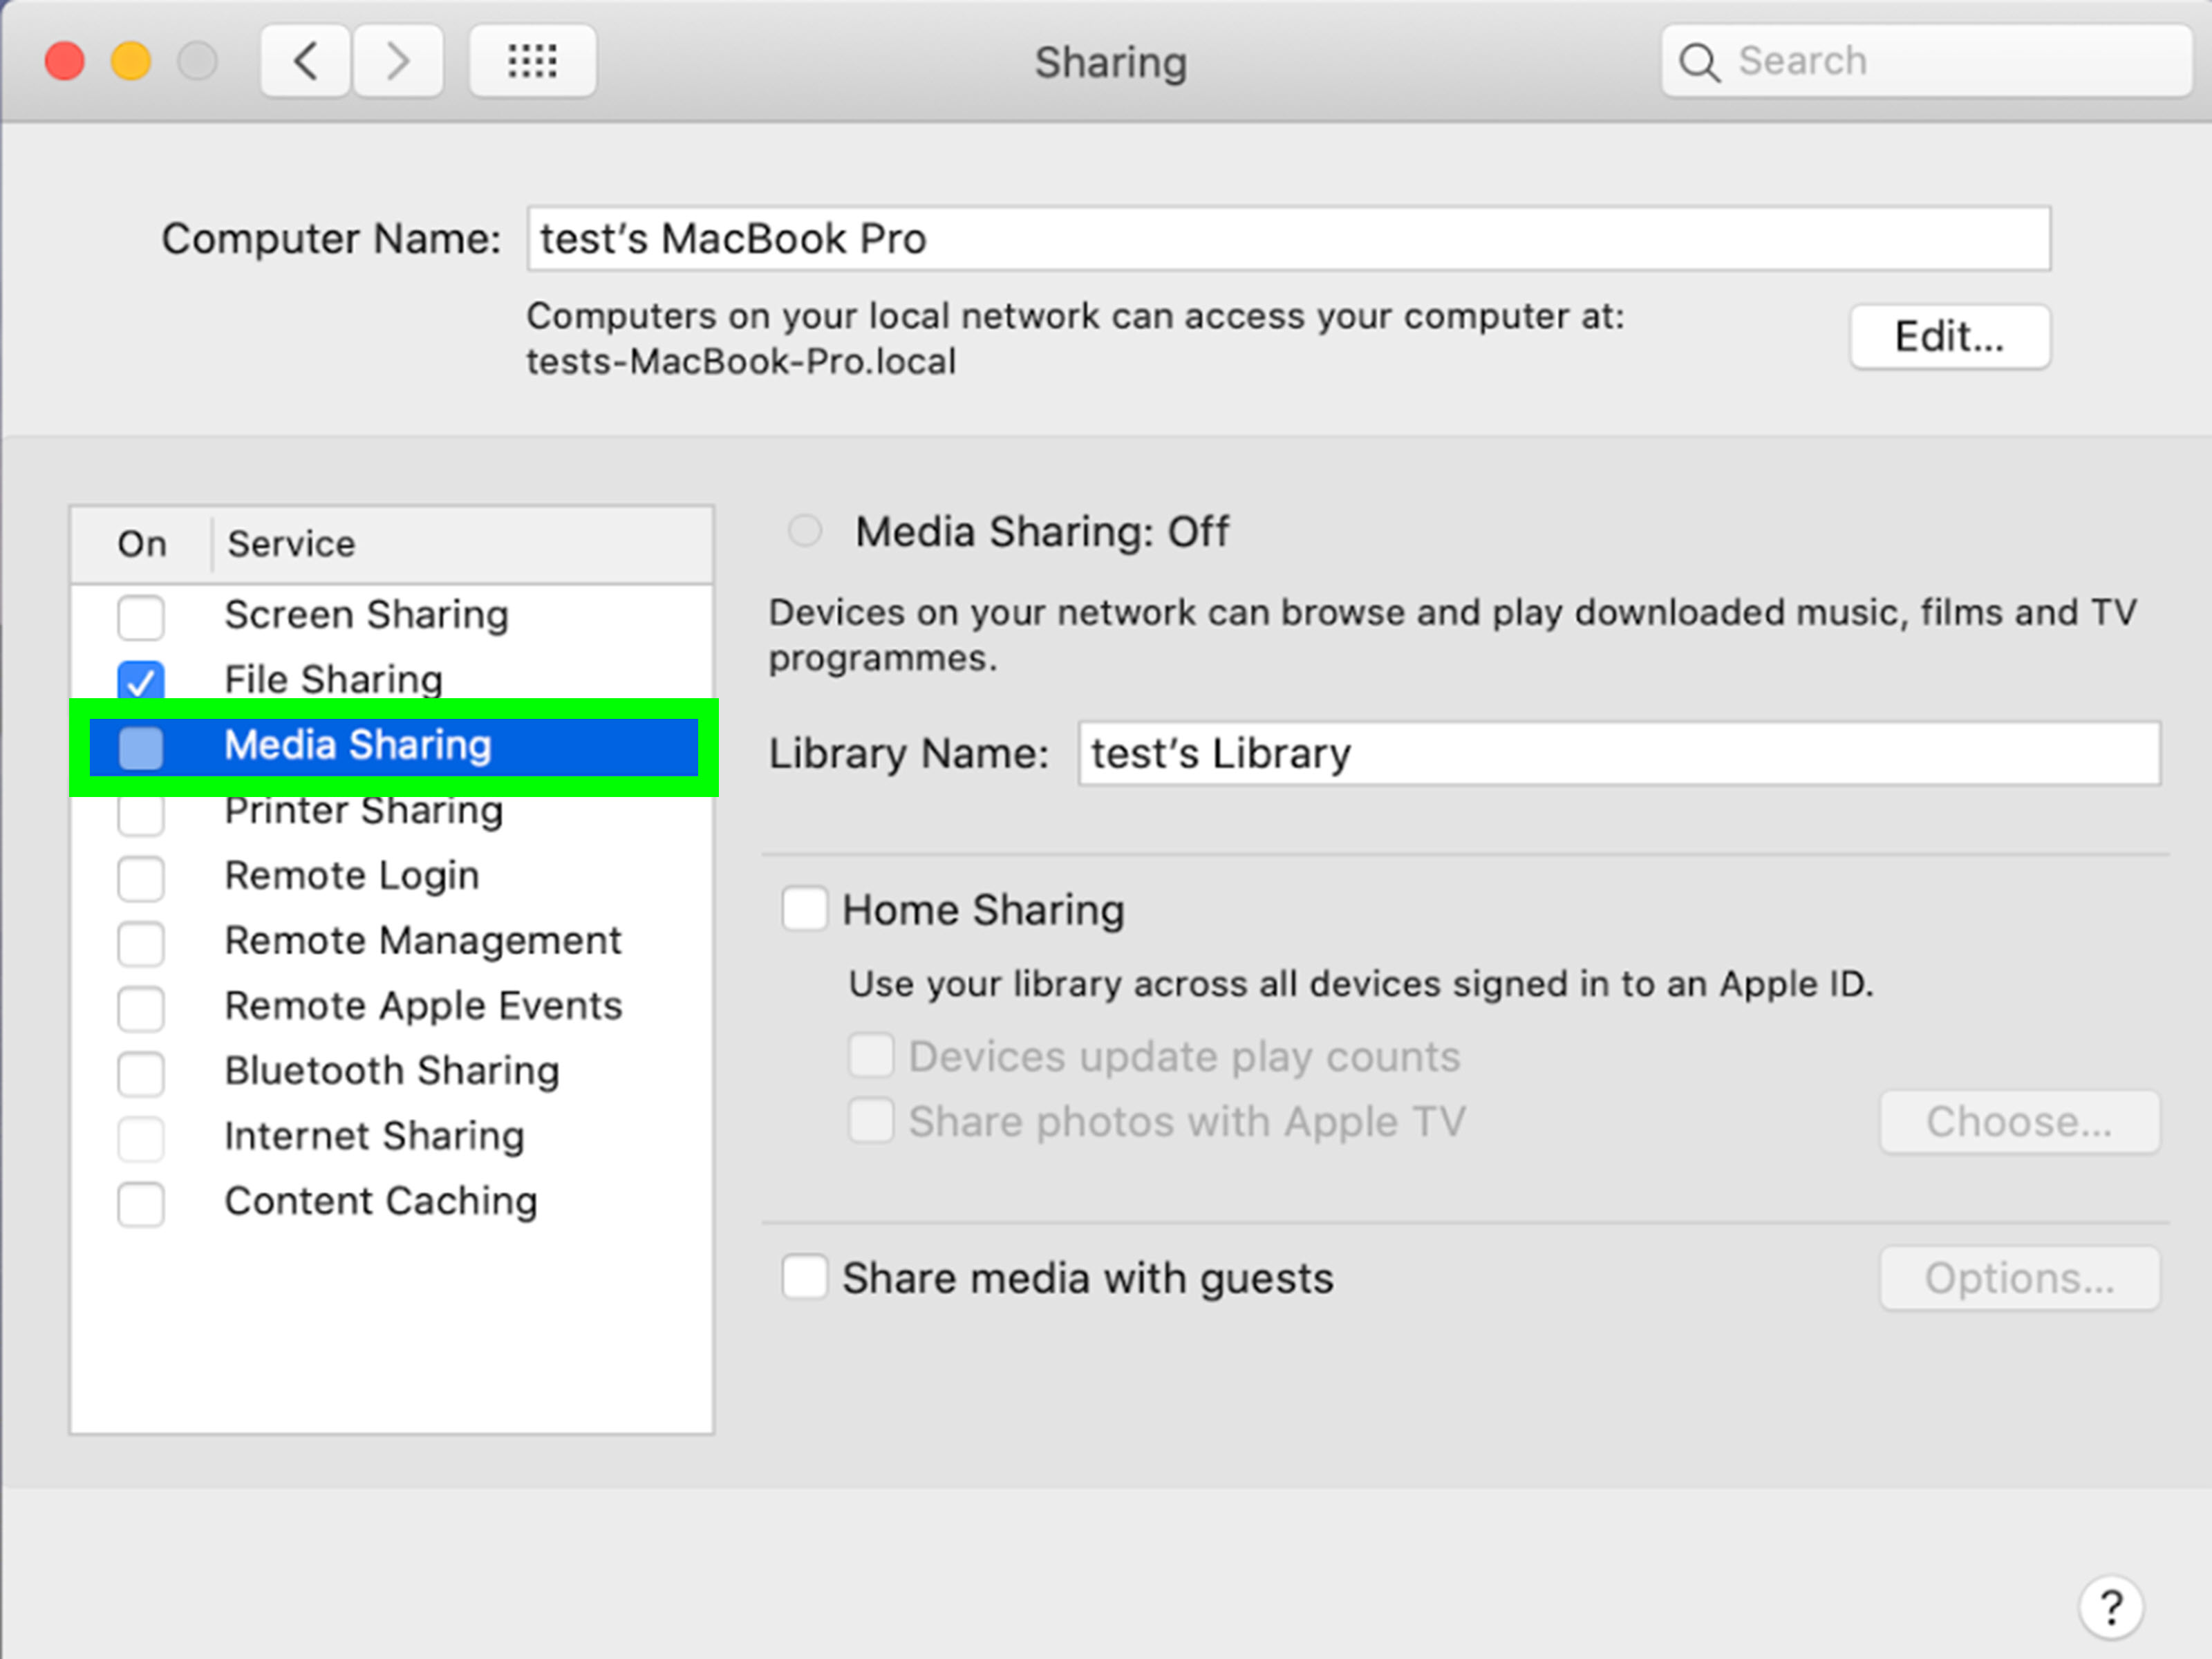Enable Printer Sharing checkbox
The width and height of the screenshot is (2212, 1659).
coord(141,814)
